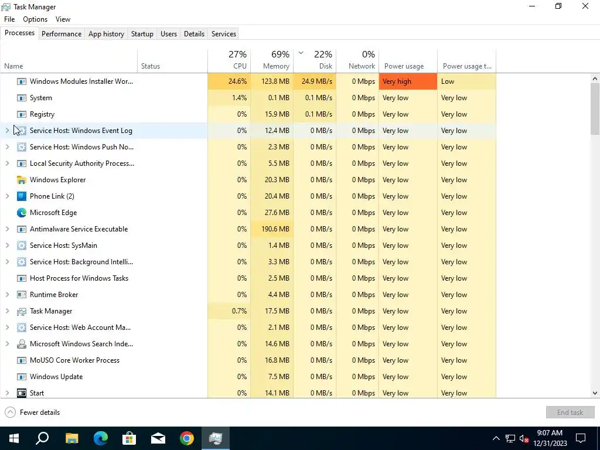Open the notification center icon
The width and height of the screenshot is (600, 450).
pos(581,438)
